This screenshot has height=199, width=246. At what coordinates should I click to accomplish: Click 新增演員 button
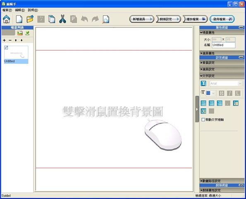coord(142,19)
